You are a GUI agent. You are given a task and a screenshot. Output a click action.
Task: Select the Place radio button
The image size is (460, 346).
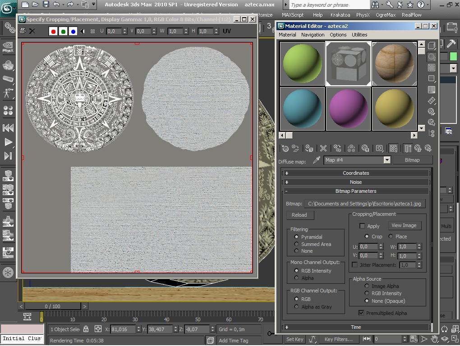coord(391,236)
